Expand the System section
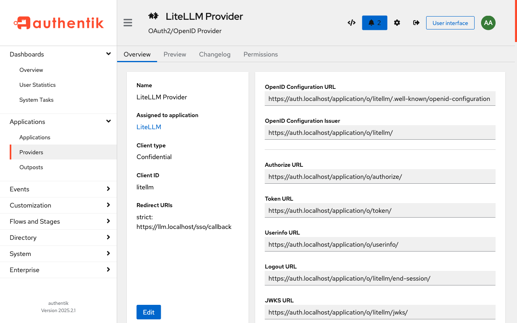 tap(59, 254)
